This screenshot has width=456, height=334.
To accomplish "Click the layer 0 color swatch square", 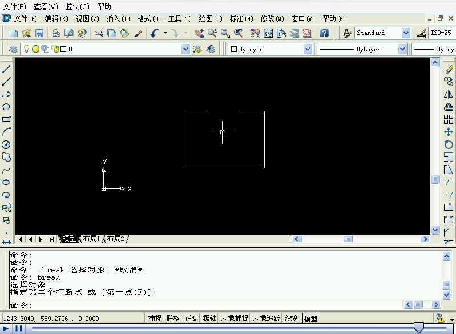I will tap(64, 49).
